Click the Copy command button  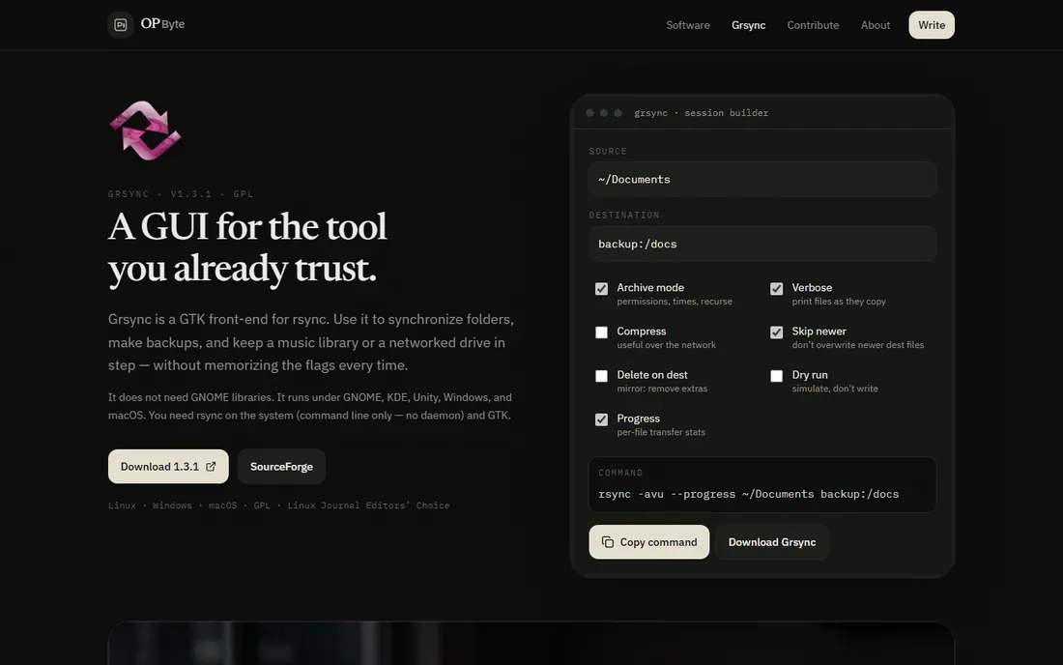[648, 541]
